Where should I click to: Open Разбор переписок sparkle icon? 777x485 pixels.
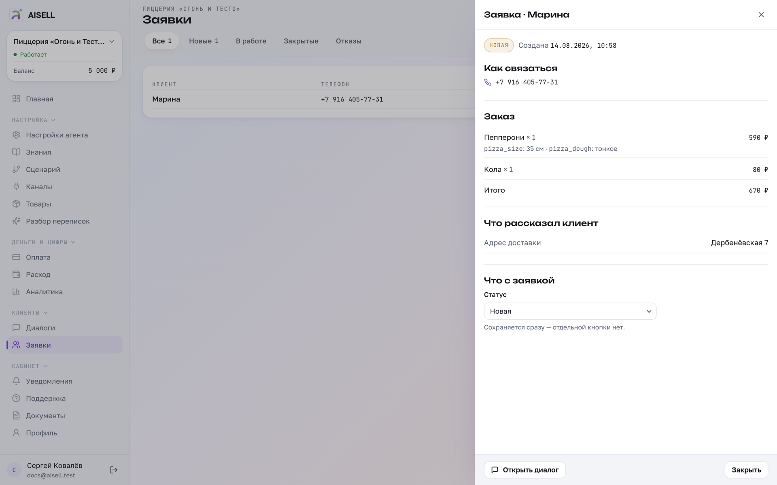16,221
